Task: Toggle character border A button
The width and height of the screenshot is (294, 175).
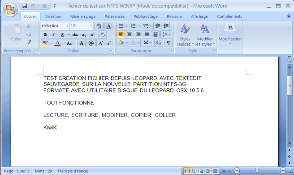Action: [109, 26]
